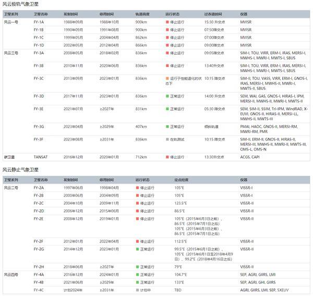Select the TANSAT satellite name
This screenshot has height=296, width=313.
(x=41, y=156)
